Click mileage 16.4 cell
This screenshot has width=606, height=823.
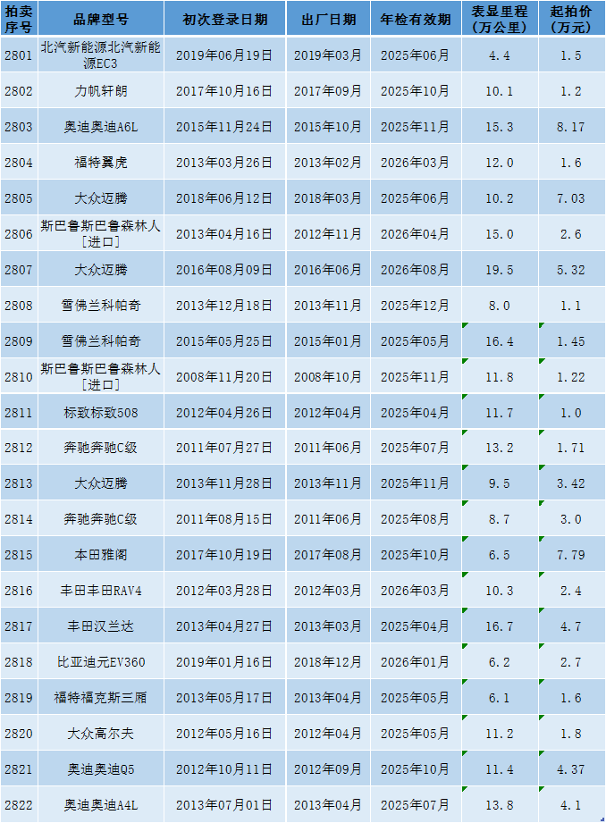500,340
